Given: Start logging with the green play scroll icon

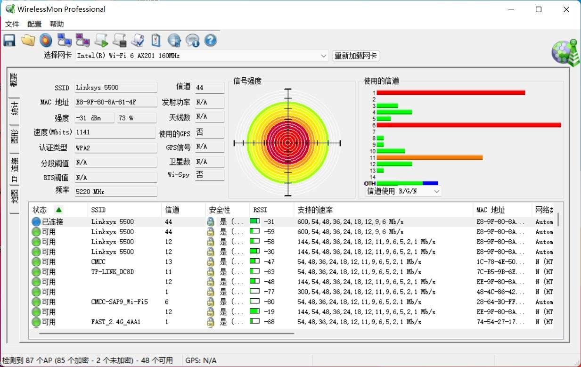Looking at the screenshot, I should pos(101,41).
